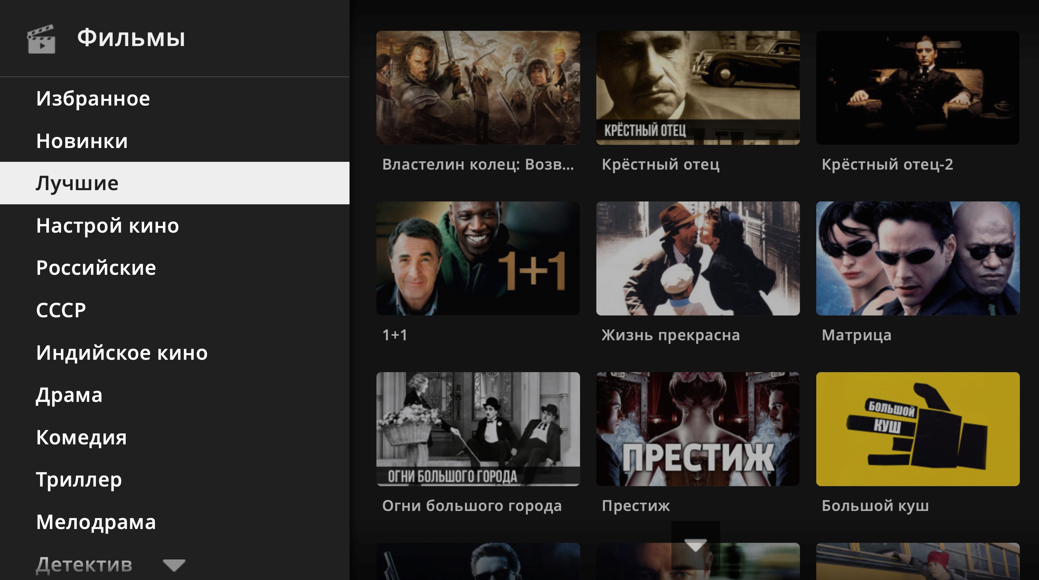Select the highlighted Лучшие category
This screenshot has width=1039, height=580.
pyautogui.click(x=175, y=183)
